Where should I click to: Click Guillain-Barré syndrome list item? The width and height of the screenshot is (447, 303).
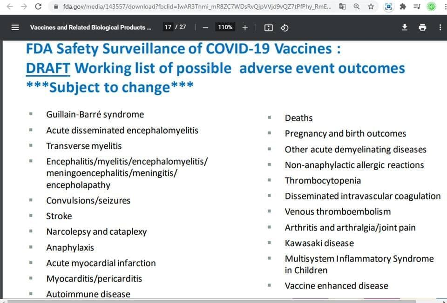tap(95, 114)
